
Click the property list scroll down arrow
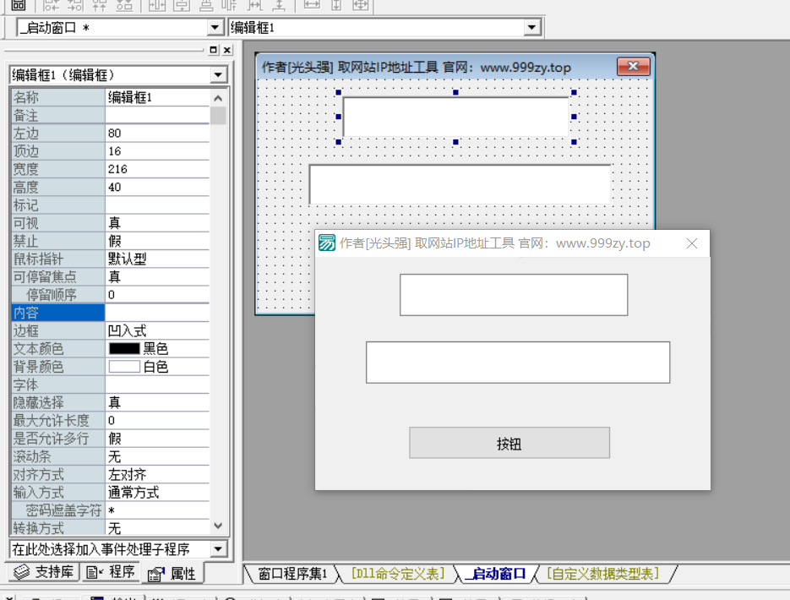coord(218,526)
